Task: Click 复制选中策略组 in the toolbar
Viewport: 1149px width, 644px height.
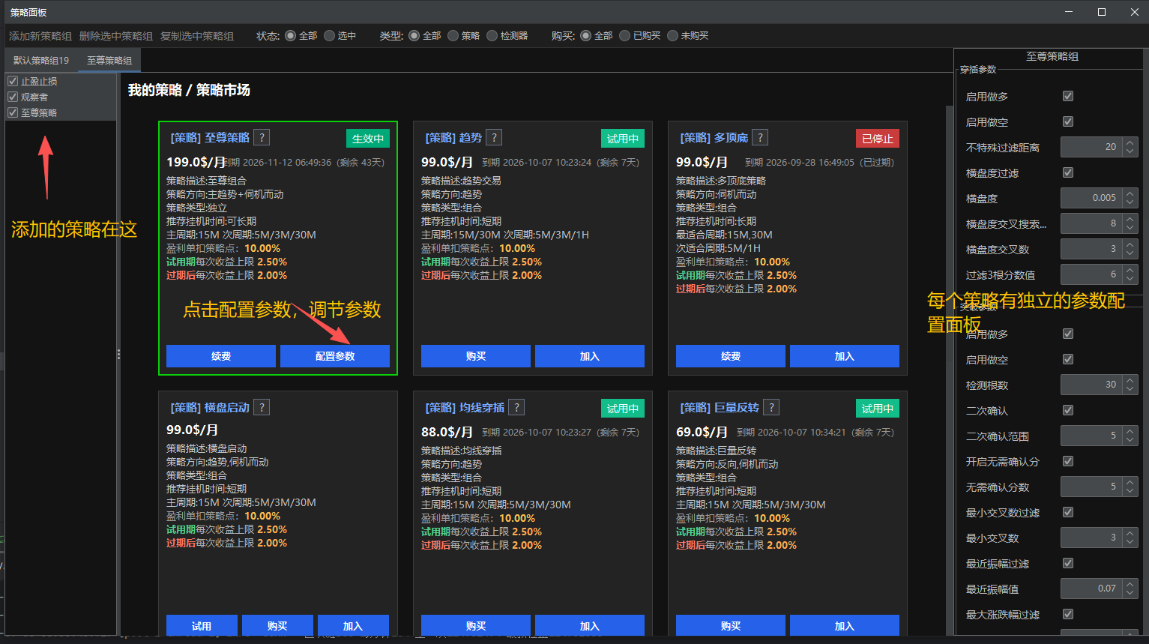Action: click(x=197, y=36)
